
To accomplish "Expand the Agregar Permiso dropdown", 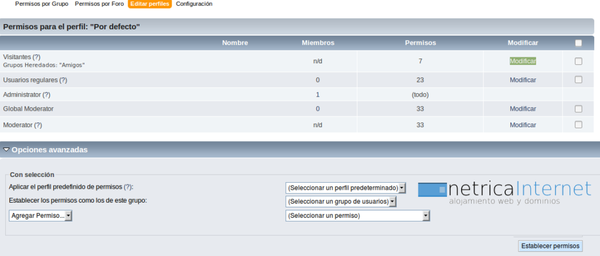I will [x=41, y=216].
